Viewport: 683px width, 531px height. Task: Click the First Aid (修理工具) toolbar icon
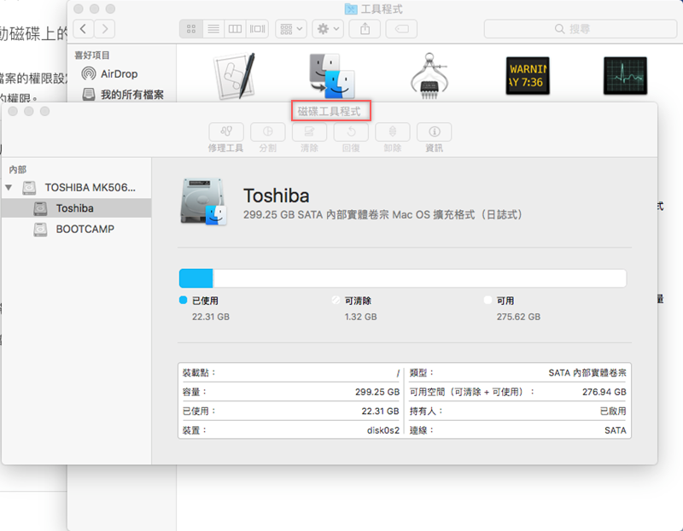pyautogui.click(x=226, y=132)
